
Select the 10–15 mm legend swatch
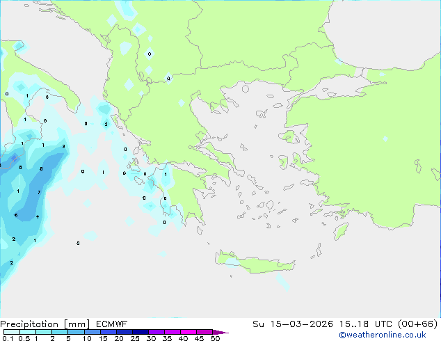click(93, 332)
